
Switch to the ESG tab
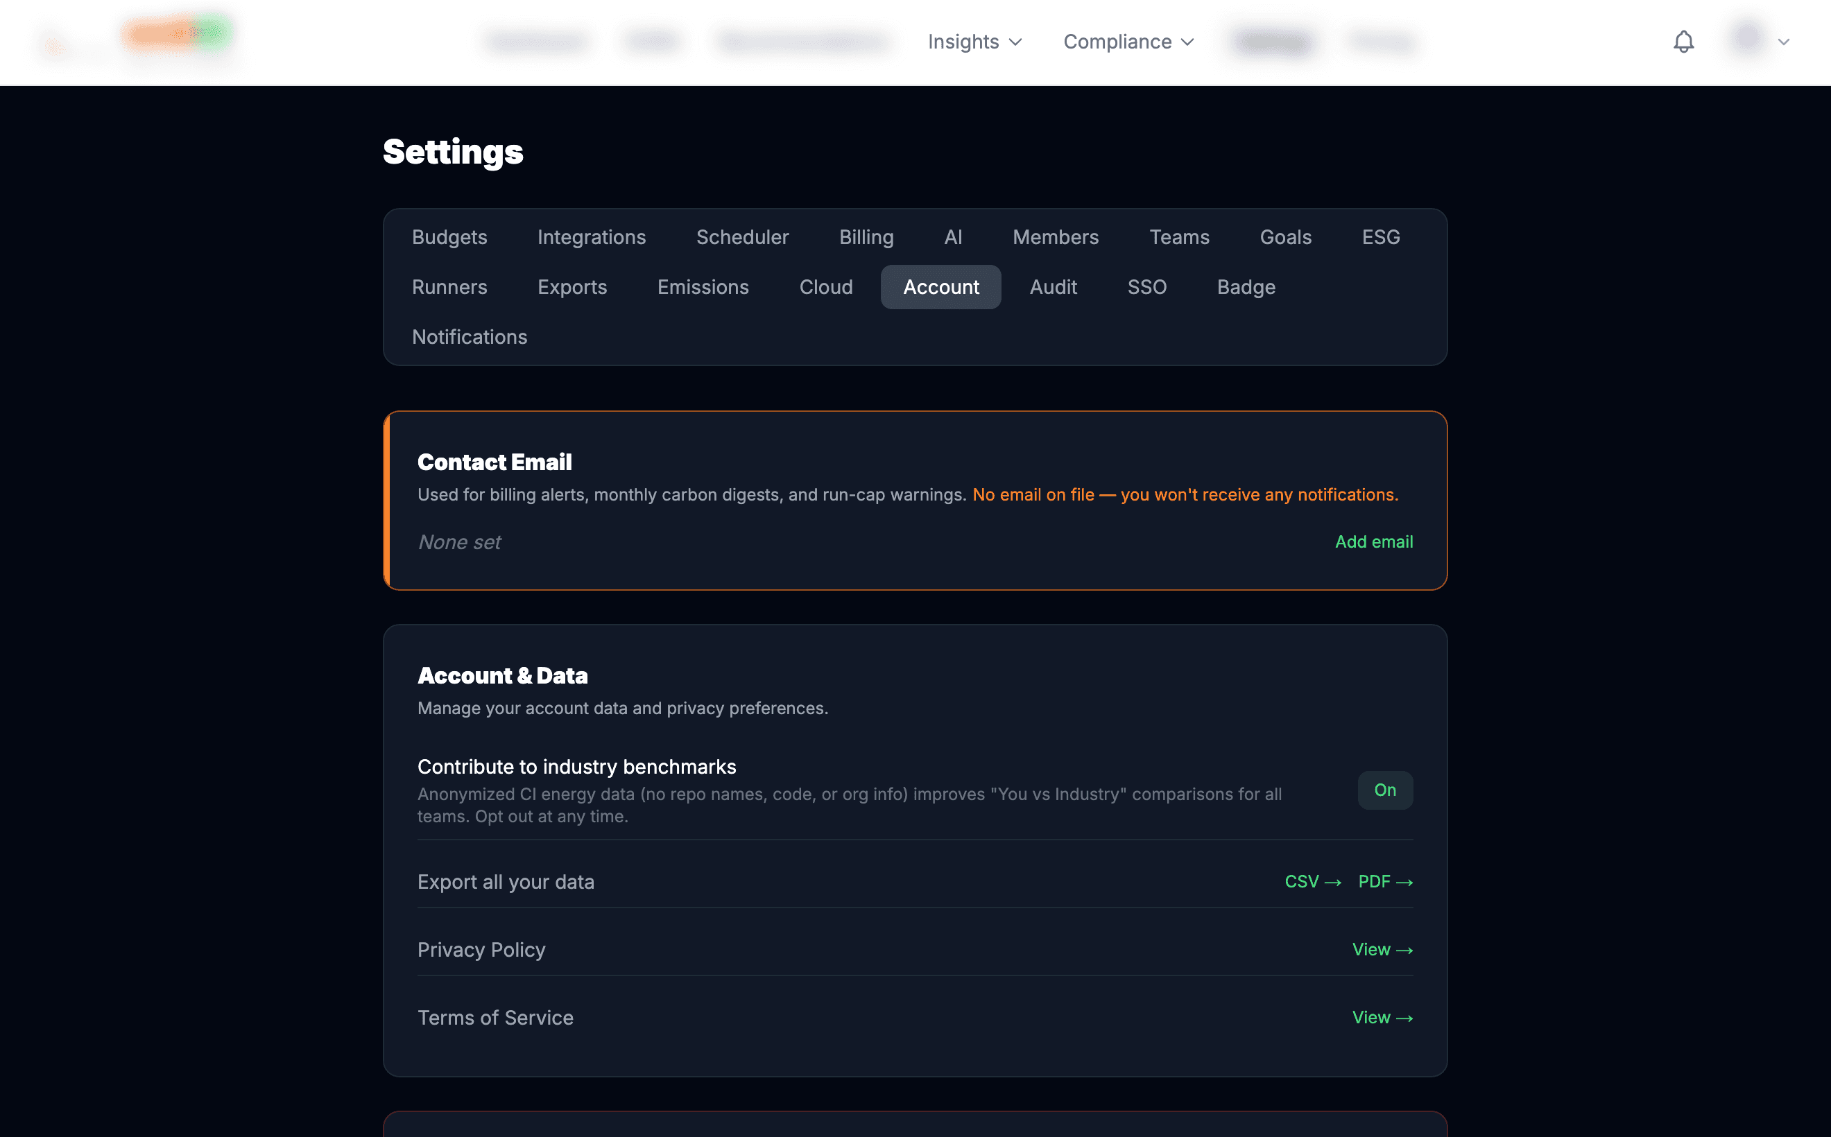coord(1380,237)
